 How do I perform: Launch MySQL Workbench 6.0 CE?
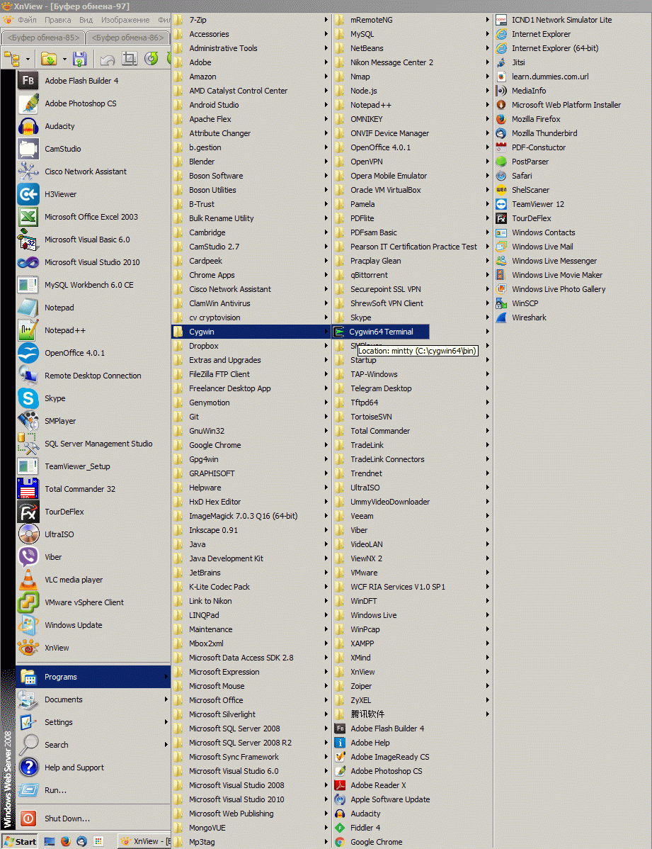(x=93, y=286)
